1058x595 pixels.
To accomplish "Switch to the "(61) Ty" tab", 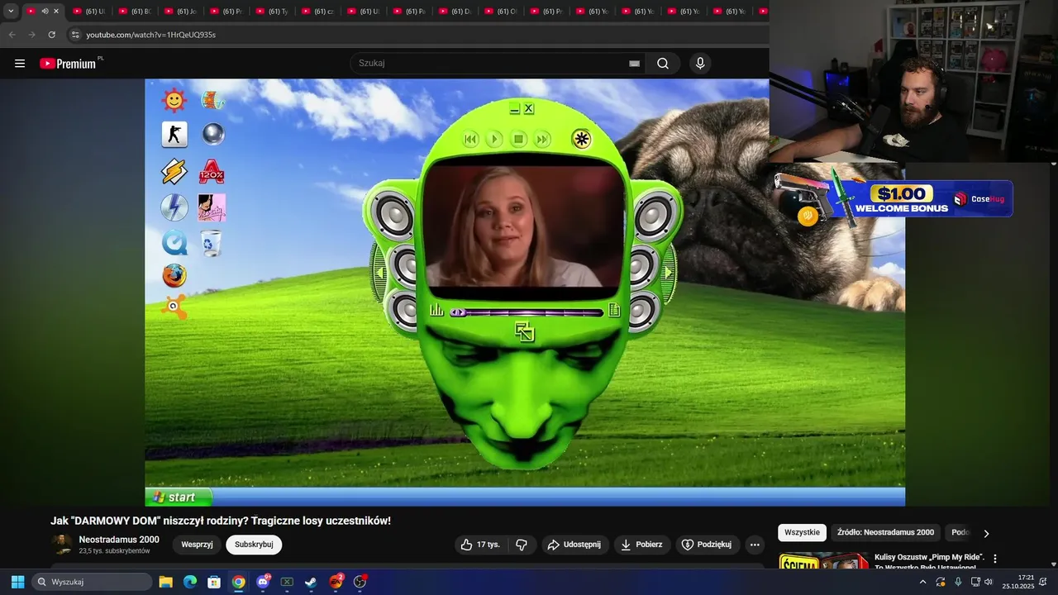I will (x=272, y=12).
